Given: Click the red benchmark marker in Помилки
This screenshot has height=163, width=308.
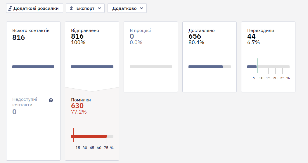Looking at the screenshot, I should tap(73, 135).
